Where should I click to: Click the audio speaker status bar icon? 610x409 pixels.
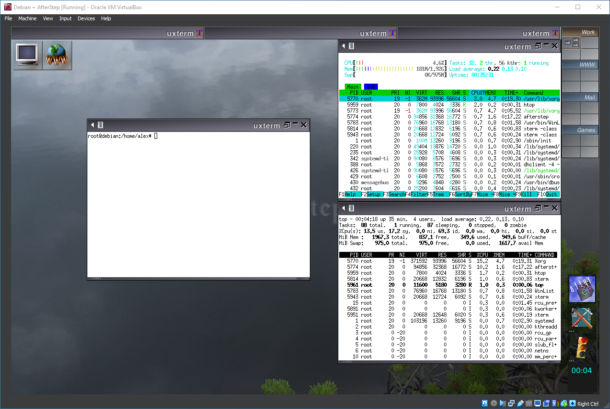point(503,403)
